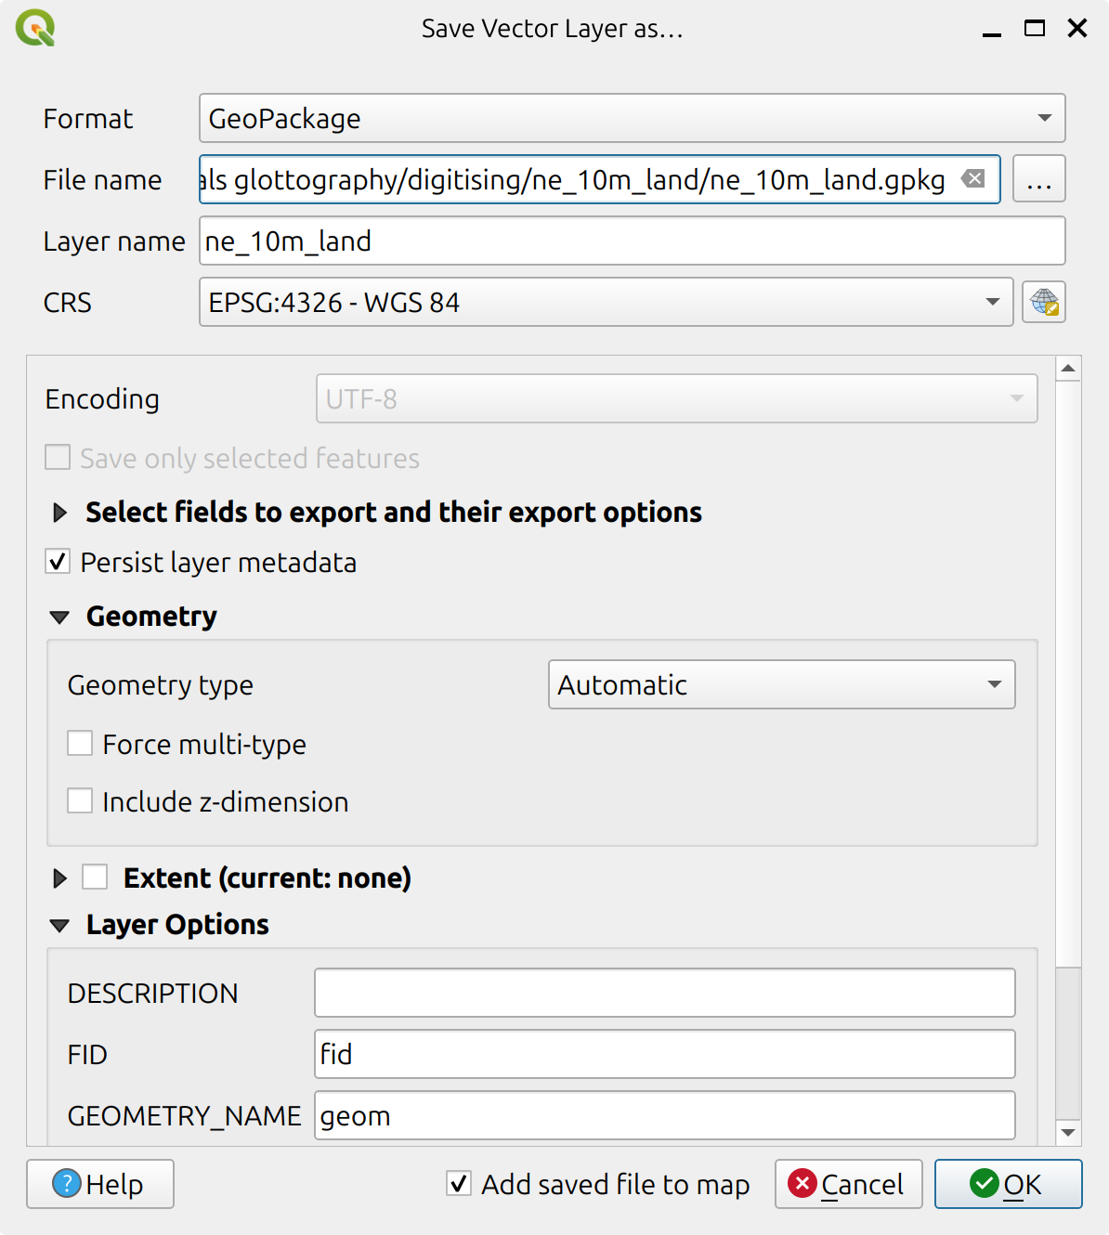
Task: Browse for file with the ellipsis button
Action: pyautogui.click(x=1038, y=179)
